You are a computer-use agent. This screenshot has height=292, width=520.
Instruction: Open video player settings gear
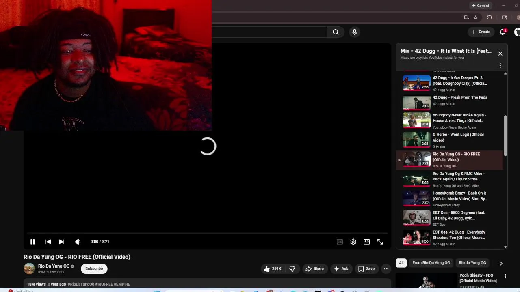point(353,242)
